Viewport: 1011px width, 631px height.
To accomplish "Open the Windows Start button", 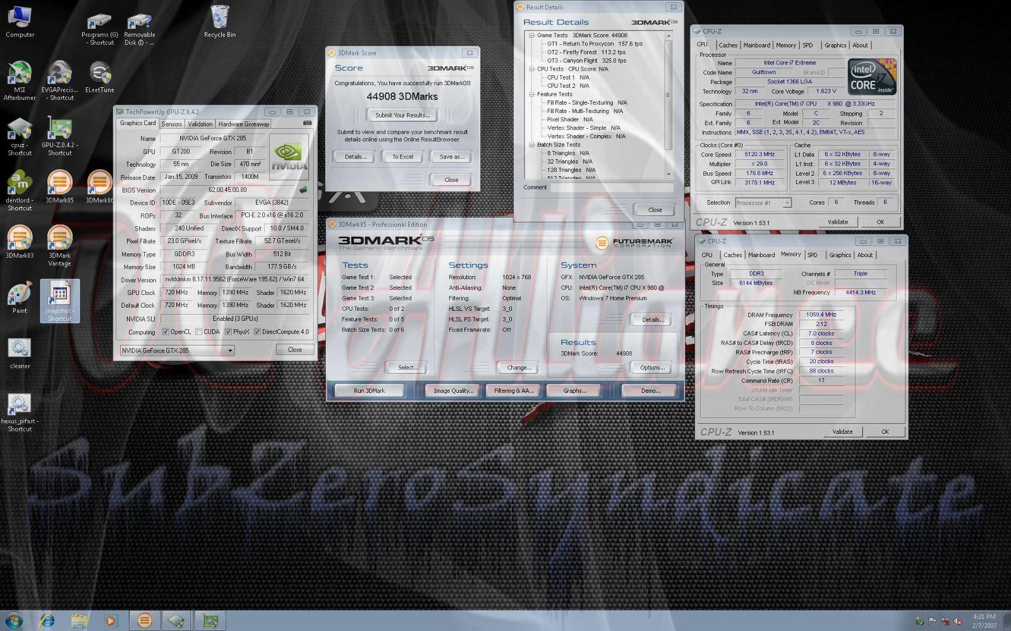I will tap(13, 620).
